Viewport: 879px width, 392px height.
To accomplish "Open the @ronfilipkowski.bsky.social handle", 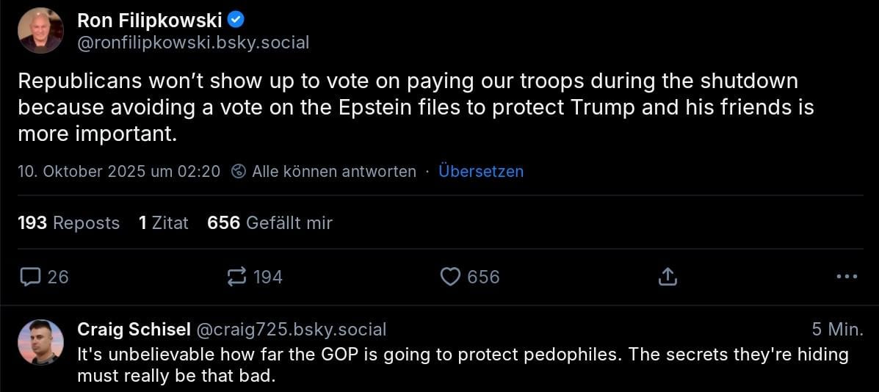I will [x=193, y=43].
